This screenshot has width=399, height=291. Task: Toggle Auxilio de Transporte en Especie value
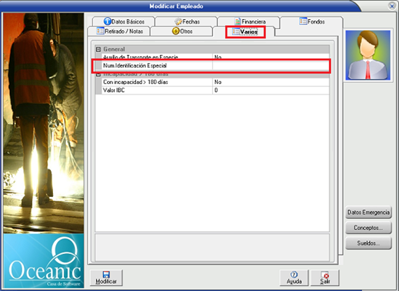point(270,57)
